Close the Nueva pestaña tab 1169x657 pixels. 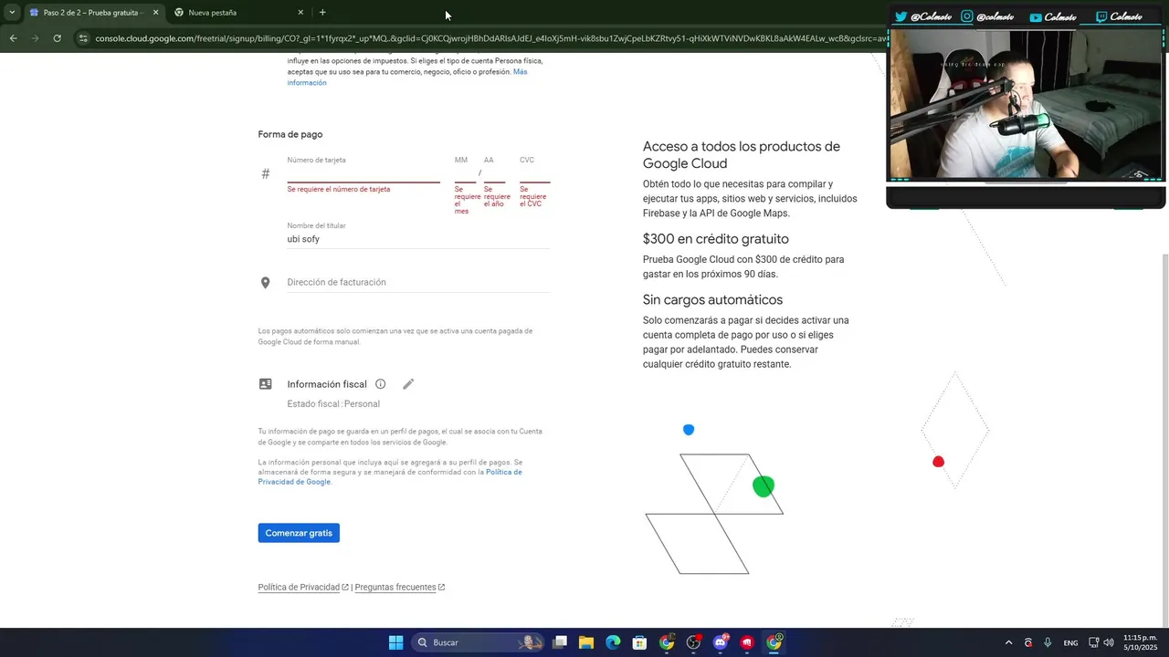(x=300, y=13)
